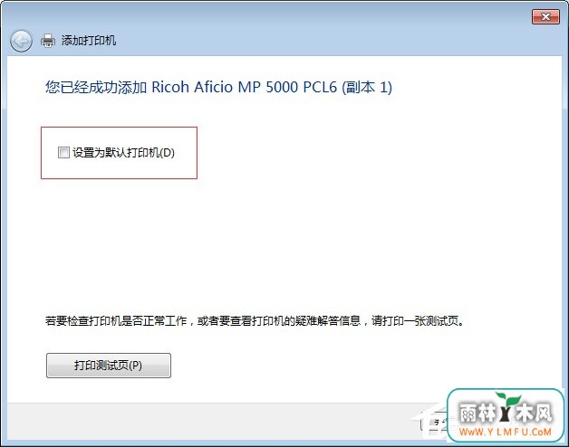Go back using the round arrow button
Viewport: 569px width, 447px height.
pos(21,41)
